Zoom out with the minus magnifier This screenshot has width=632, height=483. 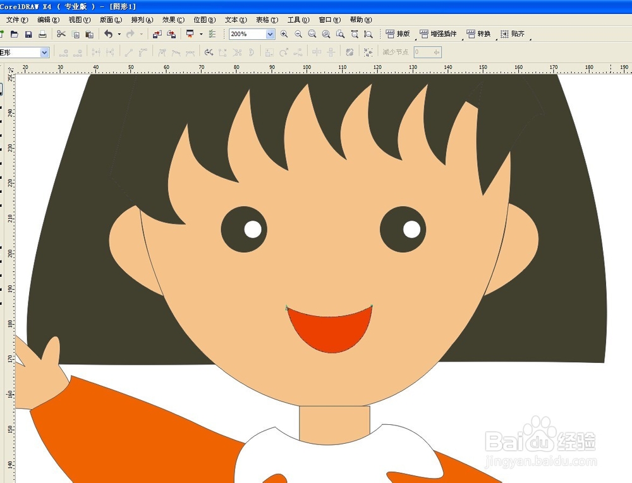pos(298,34)
